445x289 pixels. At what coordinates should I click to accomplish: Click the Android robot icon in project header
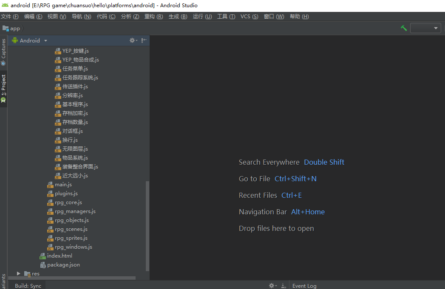click(x=15, y=40)
